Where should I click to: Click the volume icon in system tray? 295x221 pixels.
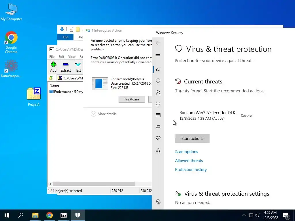tap(258, 215)
